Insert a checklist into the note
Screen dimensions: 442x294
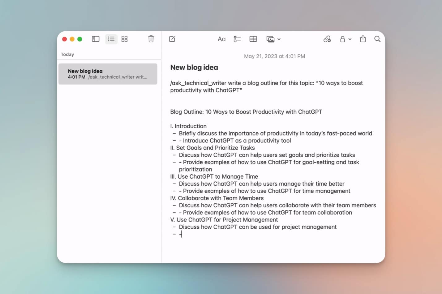[x=237, y=39]
